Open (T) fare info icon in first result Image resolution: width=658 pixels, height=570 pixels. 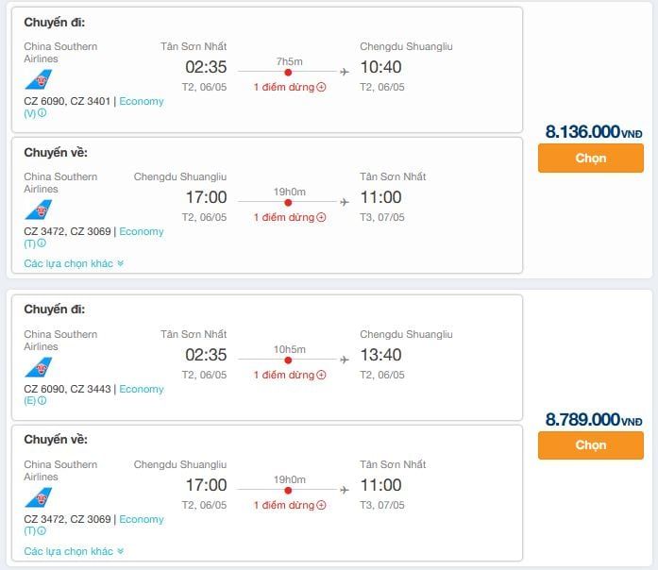click(x=42, y=243)
